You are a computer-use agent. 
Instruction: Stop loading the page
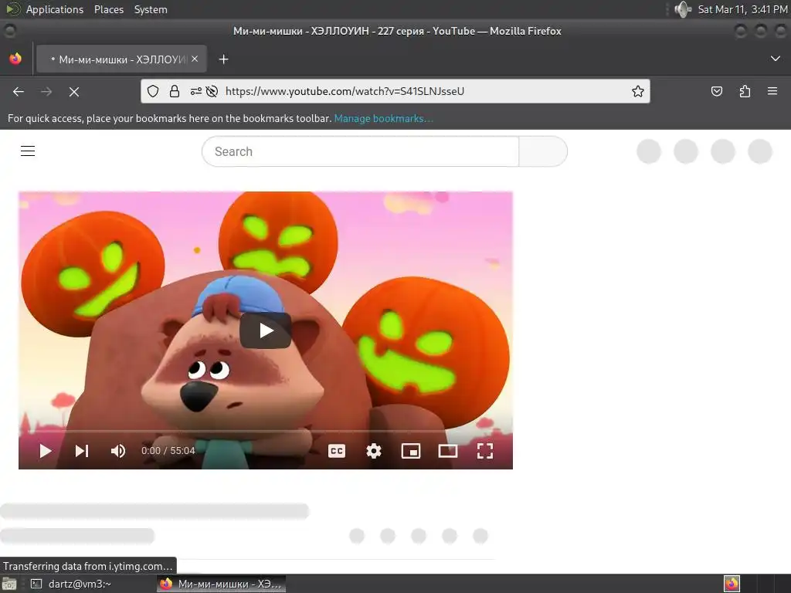pos(73,91)
